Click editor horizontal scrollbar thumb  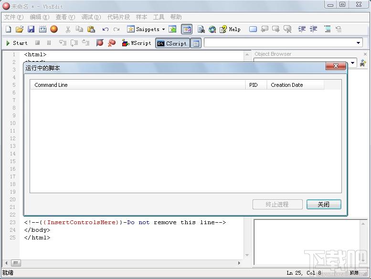16,263
